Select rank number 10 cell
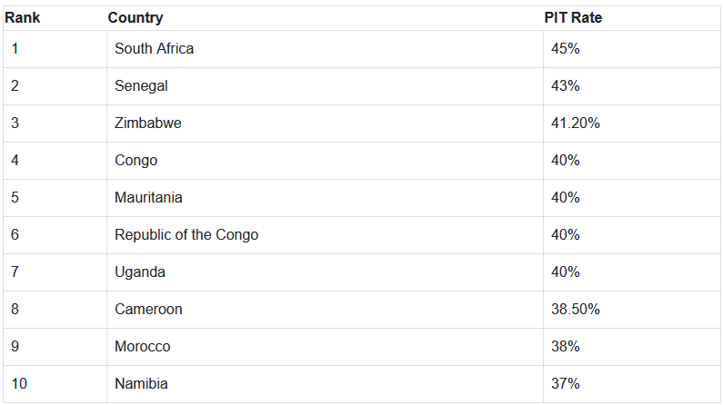 point(19,383)
